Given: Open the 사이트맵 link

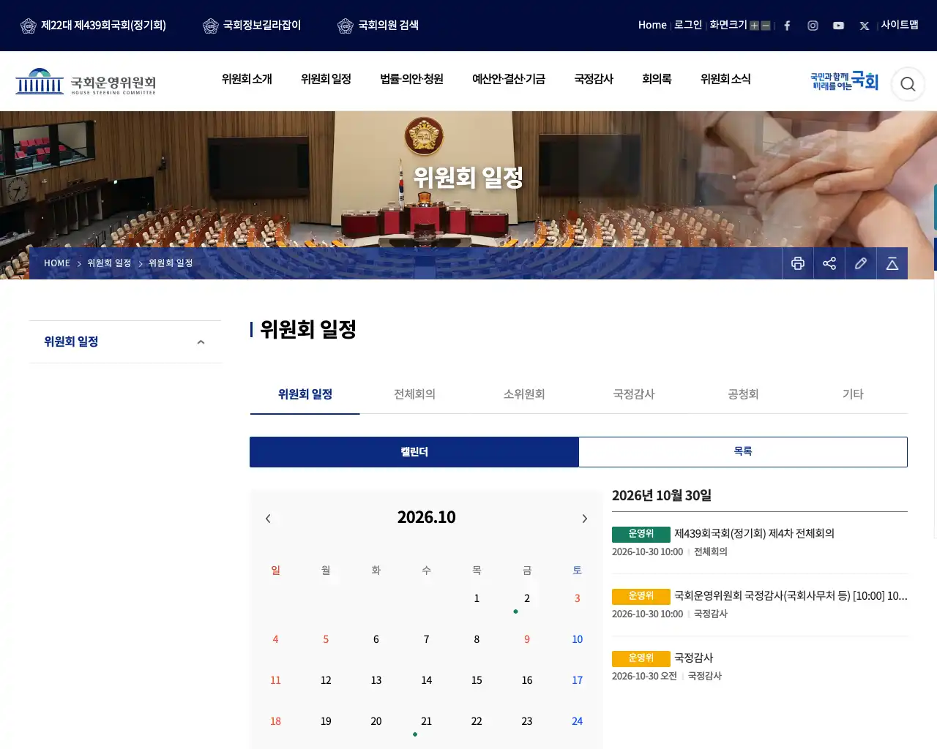Looking at the screenshot, I should 900,25.
